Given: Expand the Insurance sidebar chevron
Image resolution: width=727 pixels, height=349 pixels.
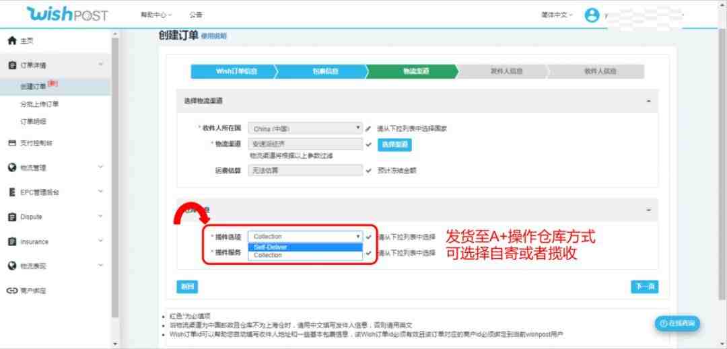Looking at the screenshot, I should [100, 241].
